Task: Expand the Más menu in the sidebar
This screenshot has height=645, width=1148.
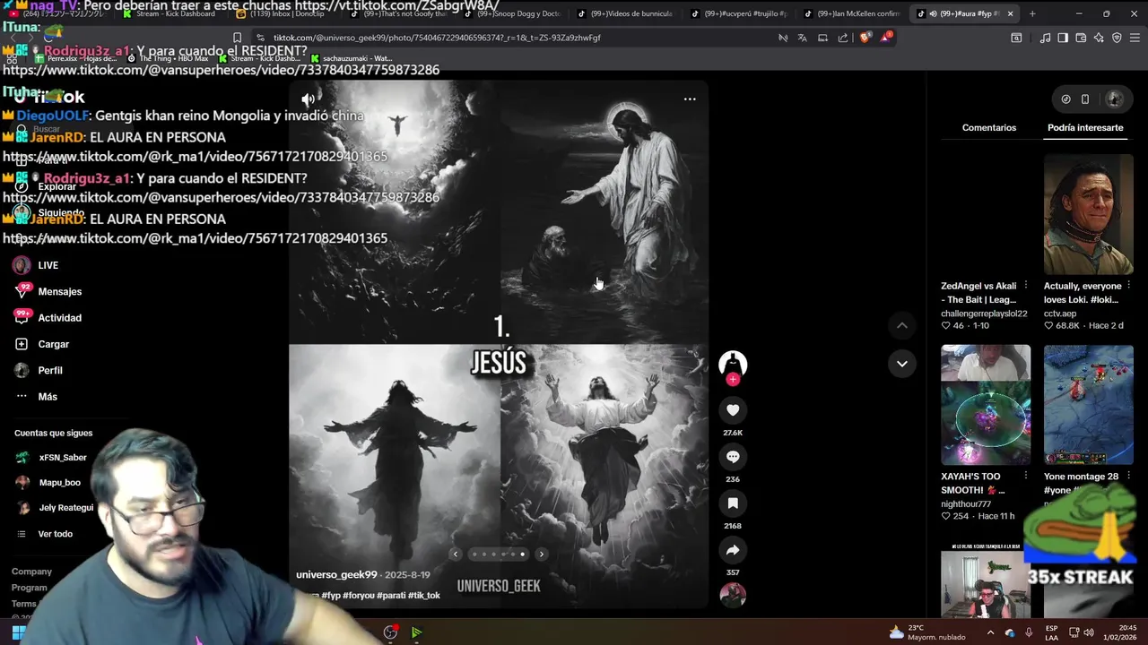Action: [36, 397]
